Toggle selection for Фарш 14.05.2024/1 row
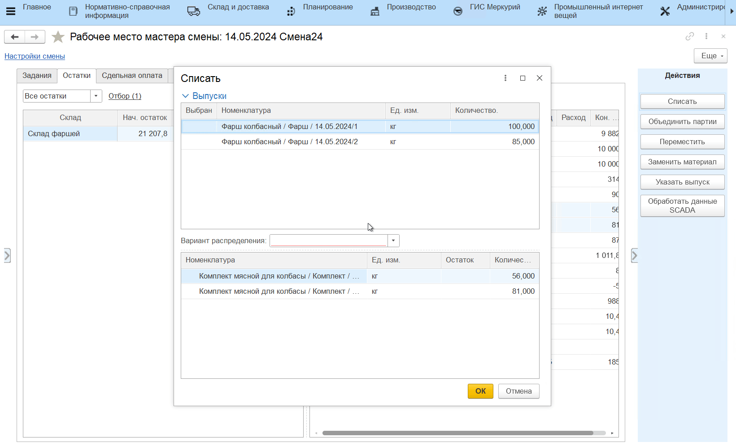 pos(199,127)
